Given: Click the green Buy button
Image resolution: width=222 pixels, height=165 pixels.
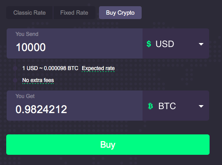Looking at the screenshot, I should (108, 145).
